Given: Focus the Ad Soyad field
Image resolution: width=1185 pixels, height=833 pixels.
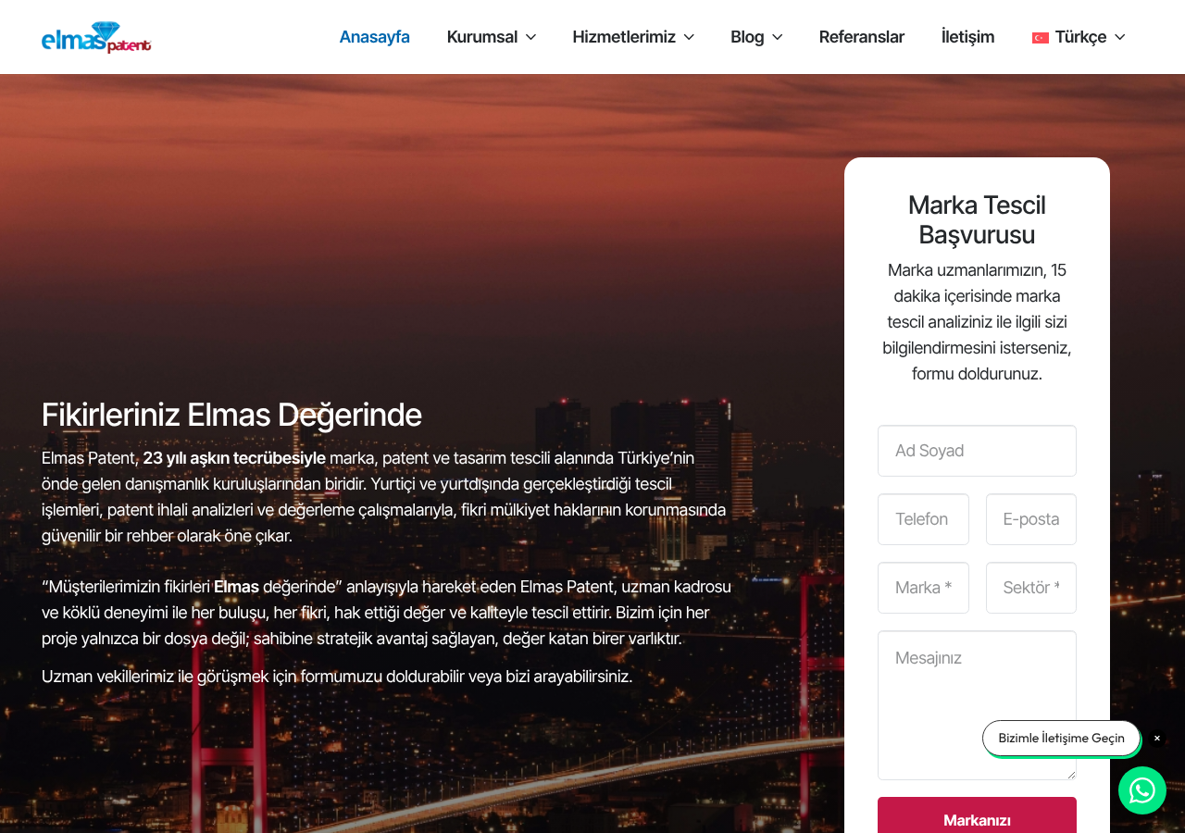Looking at the screenshot, I should (x=977, y=451).
